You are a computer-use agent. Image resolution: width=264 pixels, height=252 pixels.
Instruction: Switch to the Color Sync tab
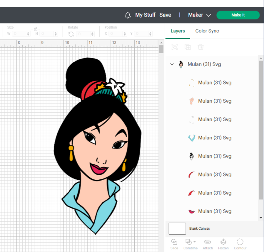pos(207,31)
